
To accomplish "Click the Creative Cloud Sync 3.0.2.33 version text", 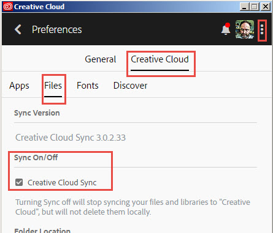I will [x=71, y=138].
